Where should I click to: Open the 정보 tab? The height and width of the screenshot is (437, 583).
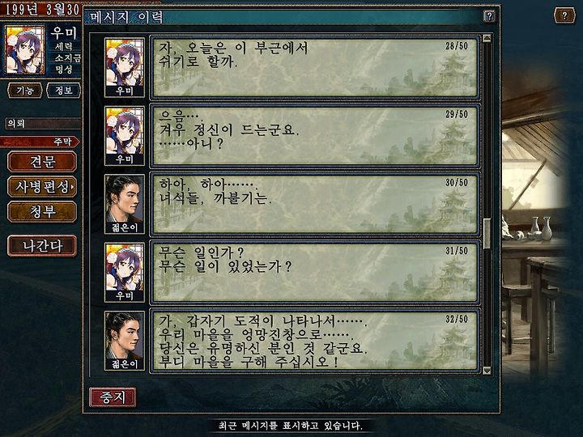click(63, 91)
